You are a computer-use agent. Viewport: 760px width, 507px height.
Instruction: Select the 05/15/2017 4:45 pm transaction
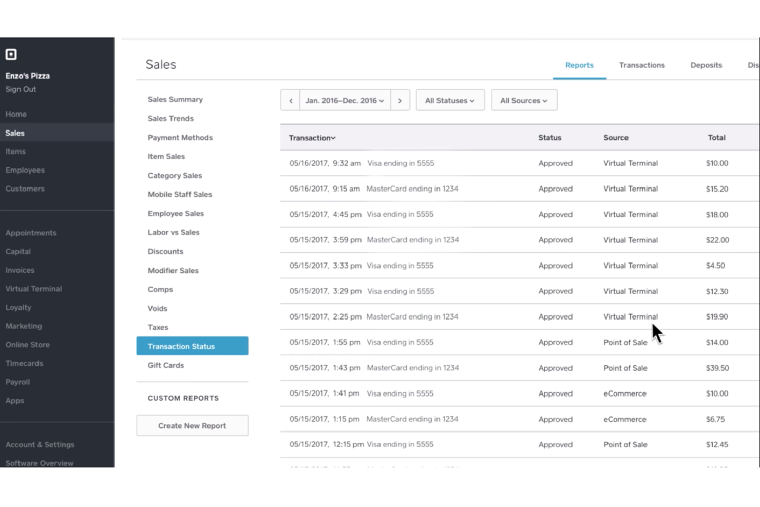(x=520, y=214)
